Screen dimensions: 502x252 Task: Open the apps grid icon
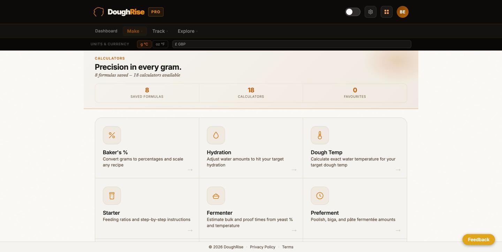(x=387, y=12)
